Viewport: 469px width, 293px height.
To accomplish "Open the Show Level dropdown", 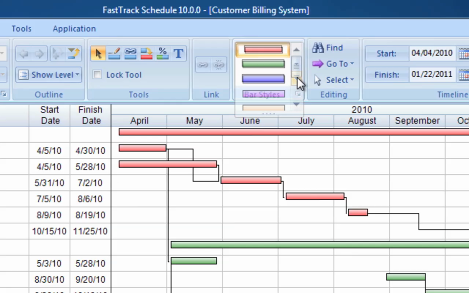I will [x=49, y=75].
